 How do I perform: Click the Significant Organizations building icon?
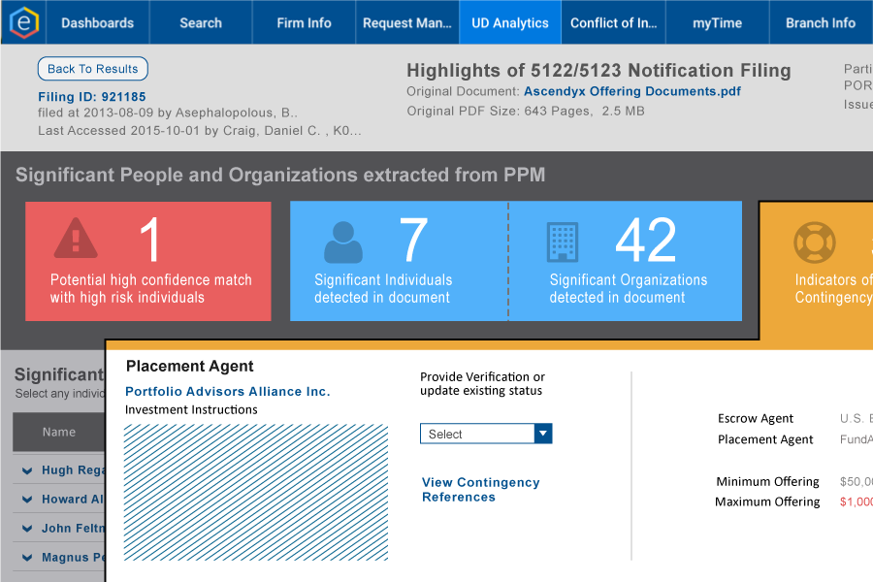tap(563, 242)
